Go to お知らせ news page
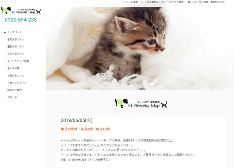The height and width of the screenshot is (168, 234). coord(12,97)
